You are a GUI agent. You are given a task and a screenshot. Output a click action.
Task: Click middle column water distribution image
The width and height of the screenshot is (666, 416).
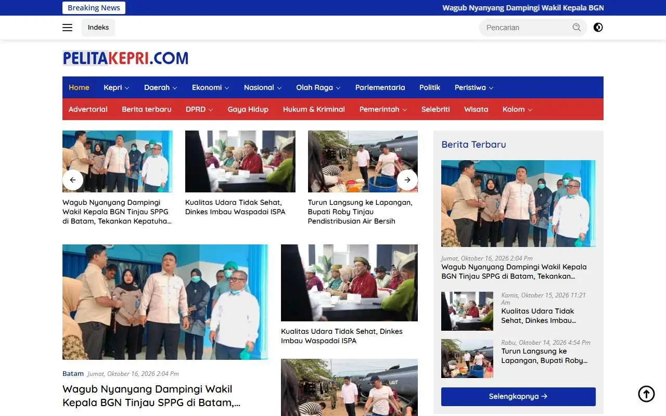pos(349,387)
